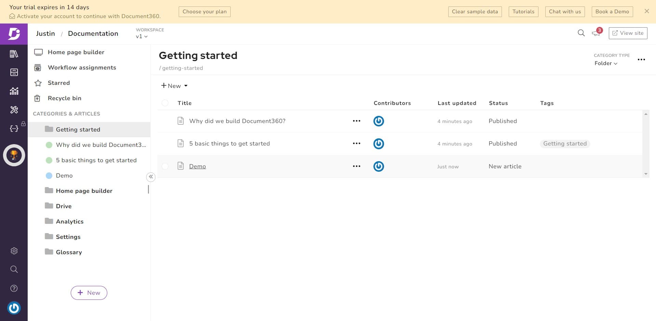Expand the workspace v1 dropdown
Screen dimensions: 656x321
(142, 36)
